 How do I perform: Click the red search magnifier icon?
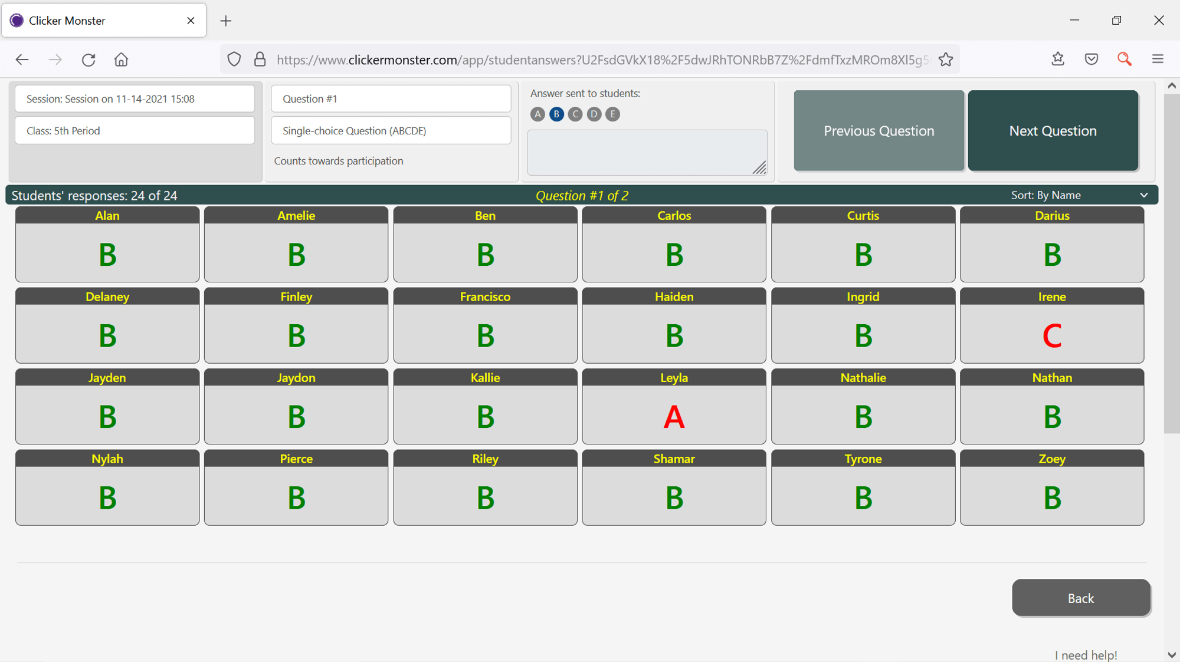click(1124, 59)
